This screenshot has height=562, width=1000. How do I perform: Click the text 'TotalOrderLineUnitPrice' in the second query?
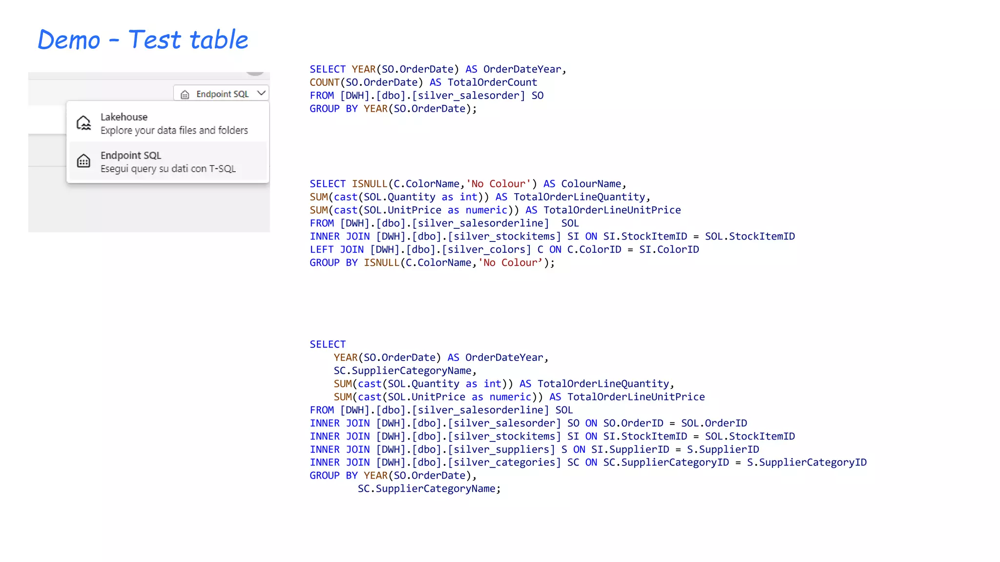pyautogui.click(x=612, y=210)
